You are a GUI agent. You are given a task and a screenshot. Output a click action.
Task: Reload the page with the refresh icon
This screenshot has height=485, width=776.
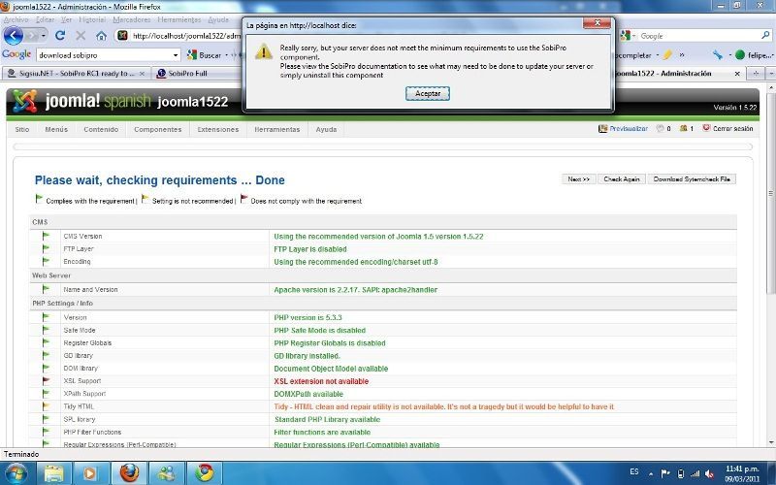click(x=60, y=36)
